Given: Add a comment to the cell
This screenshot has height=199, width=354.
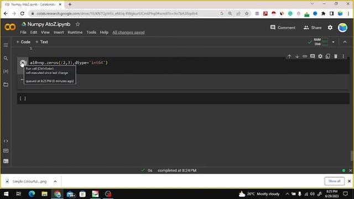Looking at the screenshot, I should (x=313, y=56).
